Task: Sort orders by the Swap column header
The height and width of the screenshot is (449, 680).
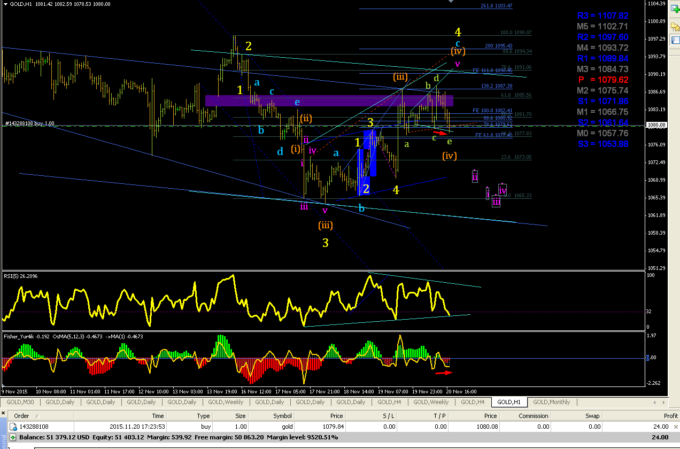Action: coord(578,415)
